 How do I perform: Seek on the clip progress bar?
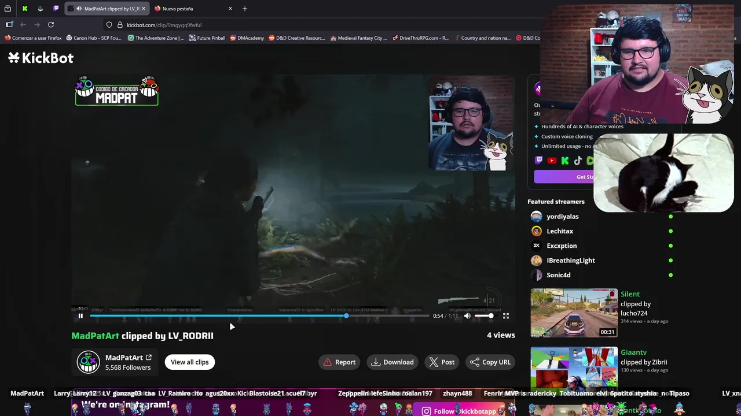pyautogui.click(x=259, y=316)
